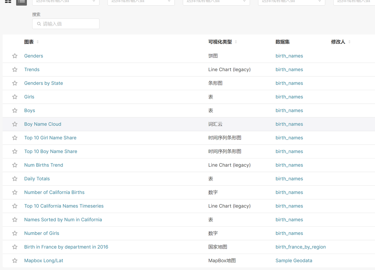Click the sort icon beside 修改人 header
The width and height of the screenshot is (375, 270).
tap(349, 42)
